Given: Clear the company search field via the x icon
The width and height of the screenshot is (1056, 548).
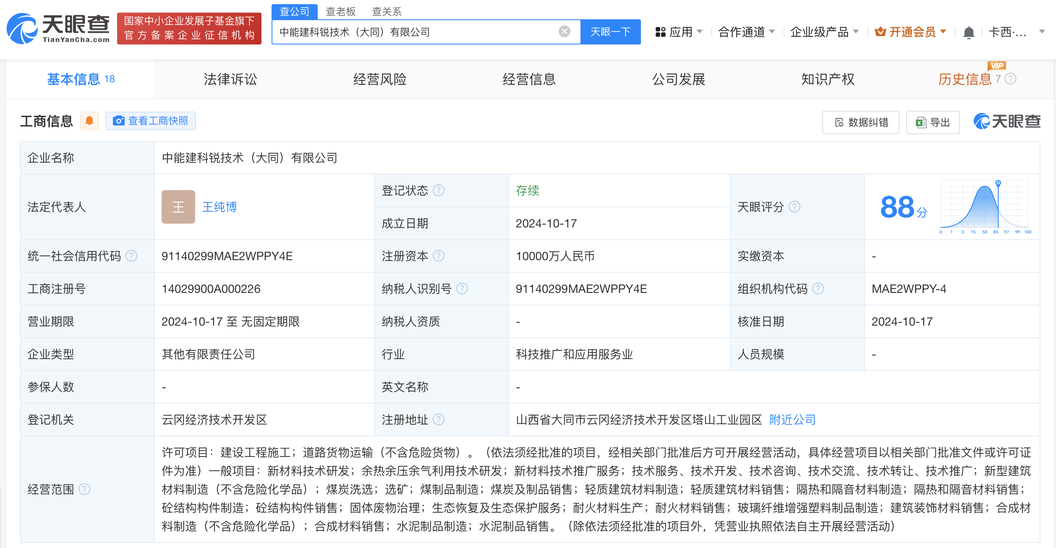Looking at the screenshot, I should tap(564, 31).
